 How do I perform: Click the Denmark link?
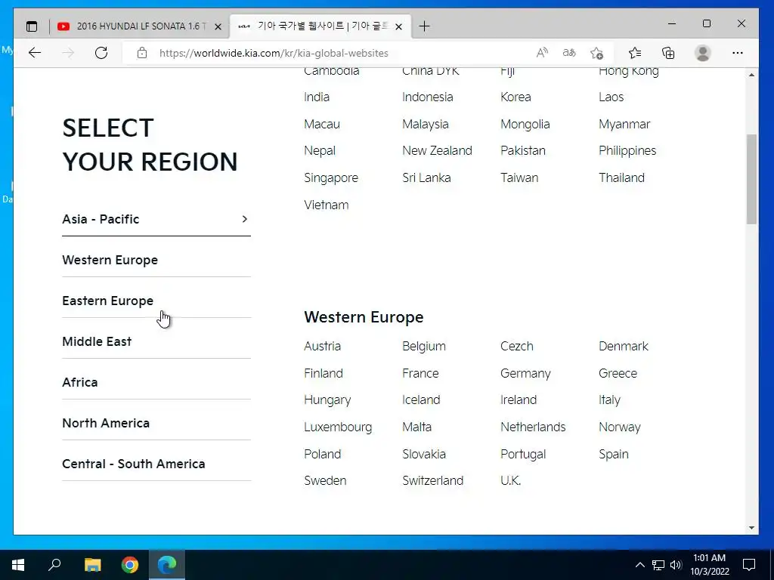tap(624, 346)
